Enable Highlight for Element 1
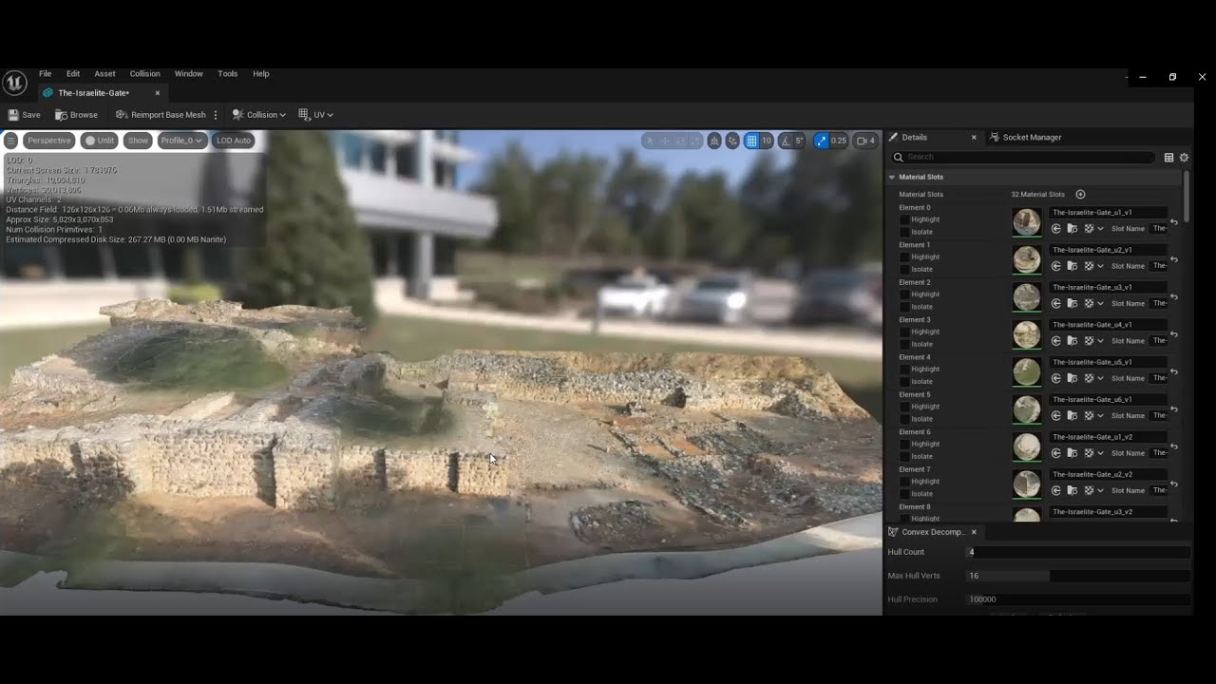The height and width of the screenshot is (684, 1216). (904, 256)
